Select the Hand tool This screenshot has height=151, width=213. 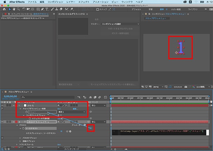click(x=14, y=9)
